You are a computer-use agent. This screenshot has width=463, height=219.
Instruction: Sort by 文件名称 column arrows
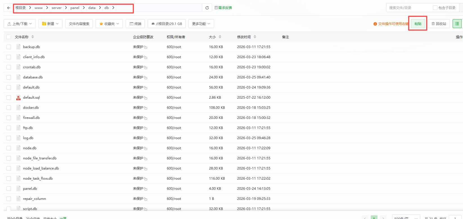coord(33,37)
